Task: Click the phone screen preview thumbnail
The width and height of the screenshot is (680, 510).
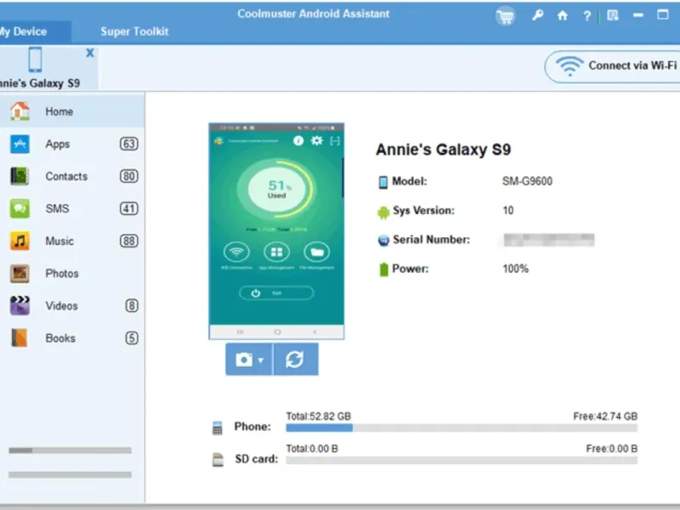Action: pos(277,231)
